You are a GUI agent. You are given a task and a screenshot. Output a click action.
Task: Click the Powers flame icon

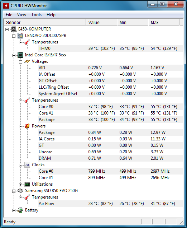tap(27, 126)
